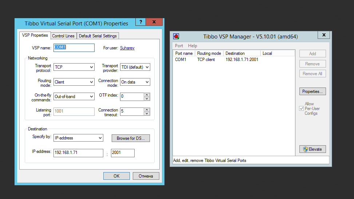Click the Suharev user link

pyautogui.click(x=127, y=48)
